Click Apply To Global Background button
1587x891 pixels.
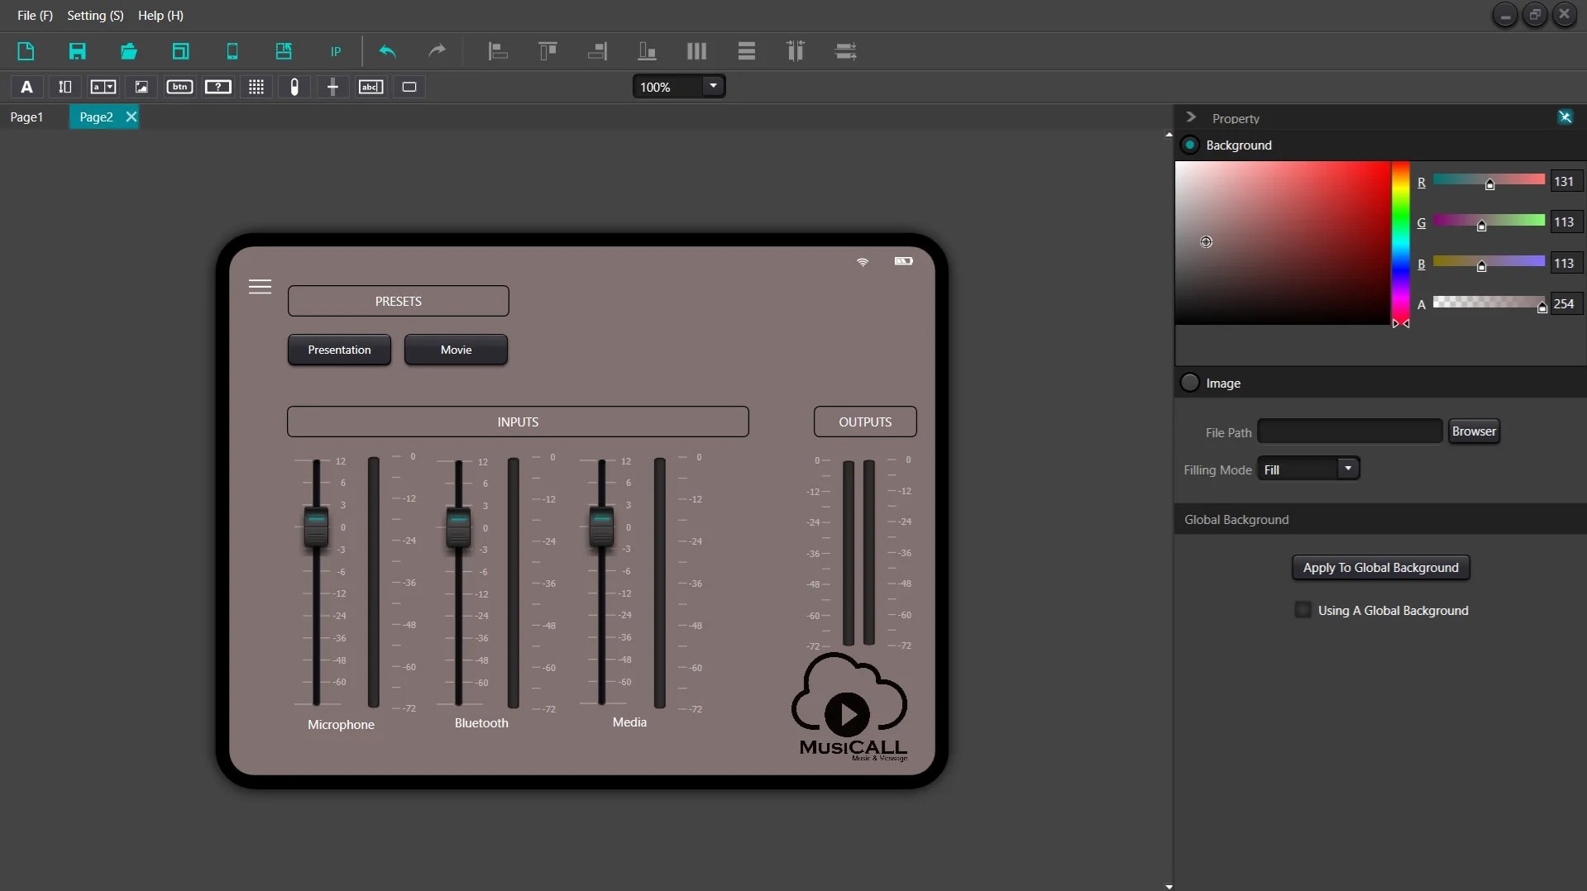click(1380, 567)
